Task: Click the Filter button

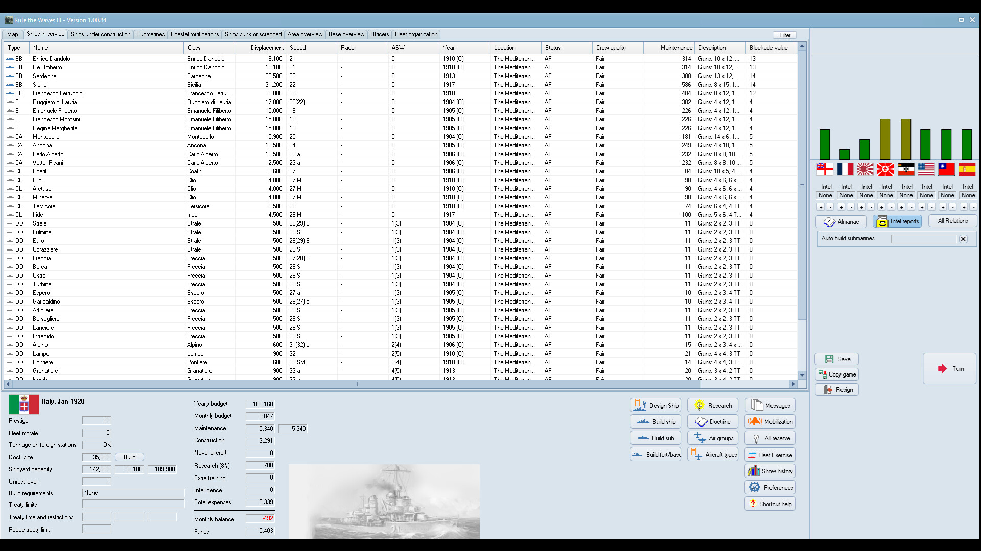Action: 785,35
